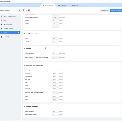Click the "Acceleration control (advanced)" heading
Screen dimensions: 122x122
34,65
